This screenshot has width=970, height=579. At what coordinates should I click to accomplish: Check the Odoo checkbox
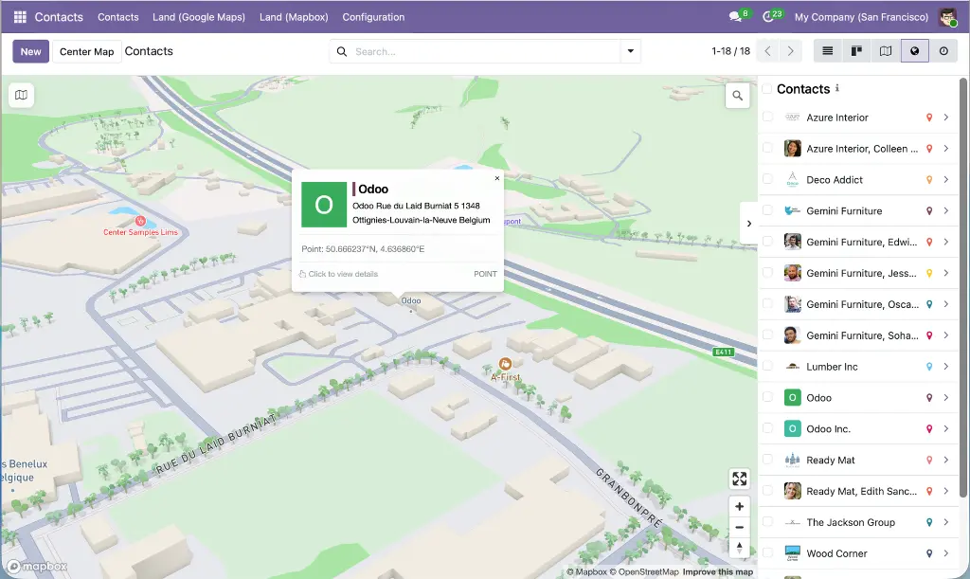click(x=767, y=396)
